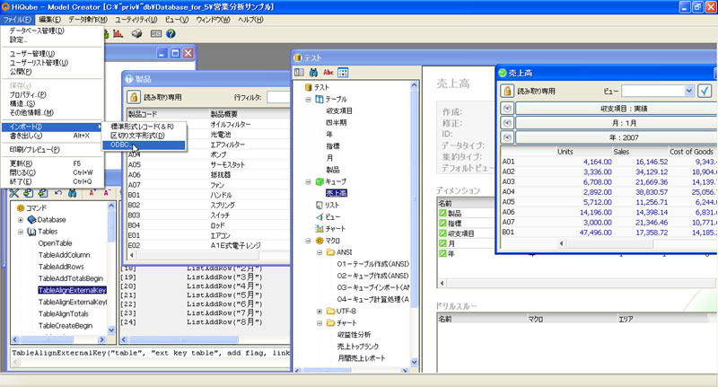Toggle the 指標 dimension checkbox

pos(441,224)
